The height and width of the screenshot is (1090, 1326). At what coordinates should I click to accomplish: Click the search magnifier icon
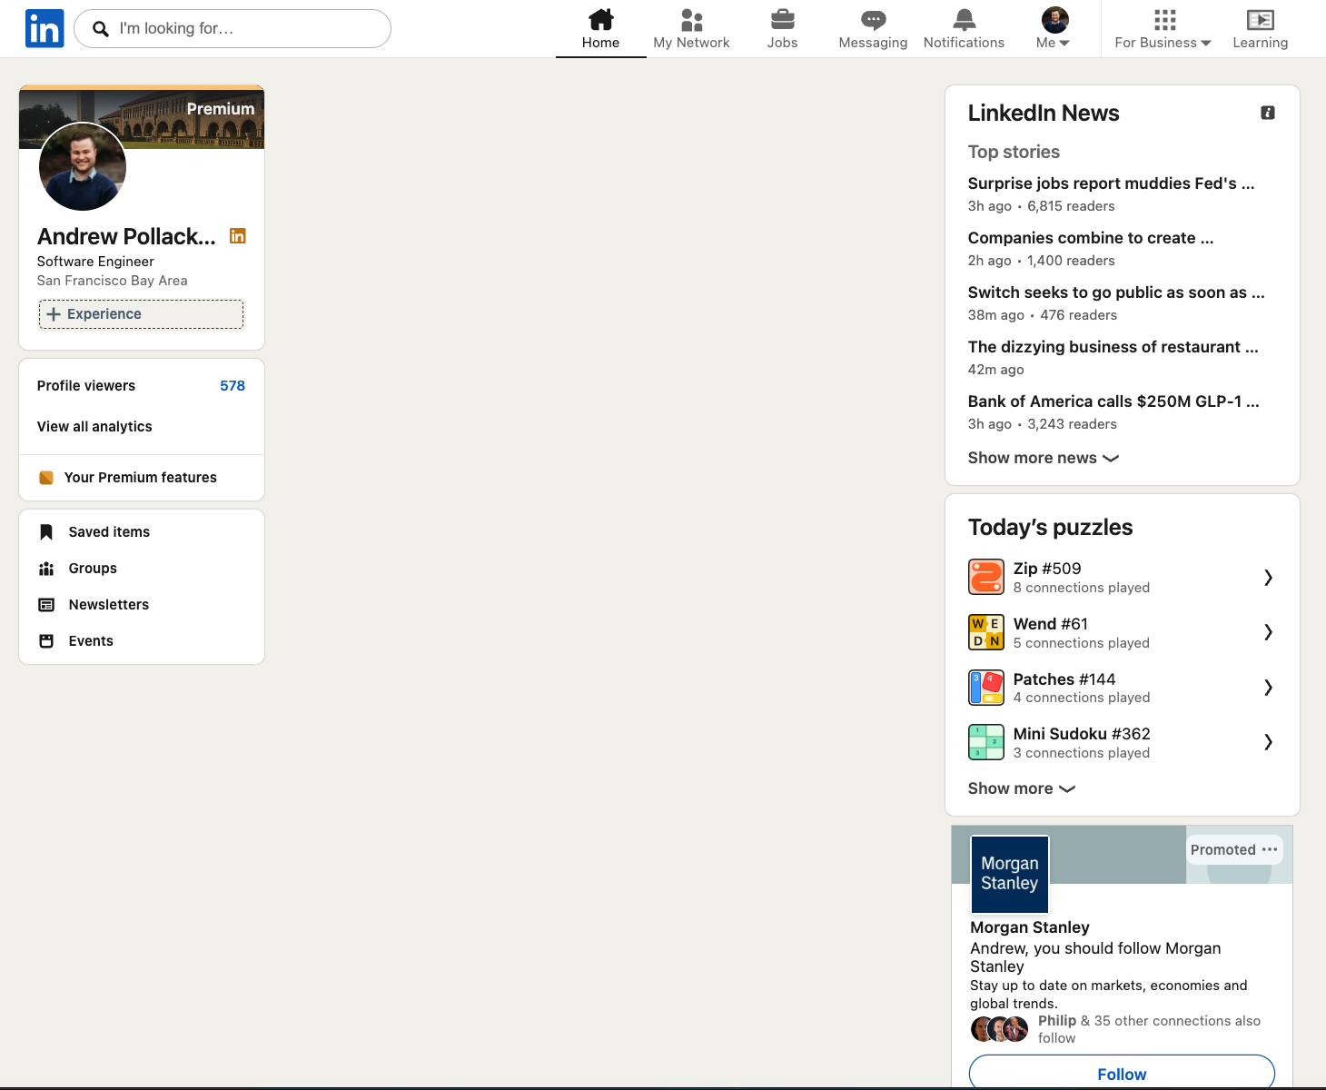[x=101, y=29]
